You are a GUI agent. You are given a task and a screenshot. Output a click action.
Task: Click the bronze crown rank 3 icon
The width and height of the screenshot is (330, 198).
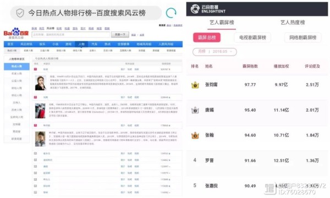click(195, 135)
